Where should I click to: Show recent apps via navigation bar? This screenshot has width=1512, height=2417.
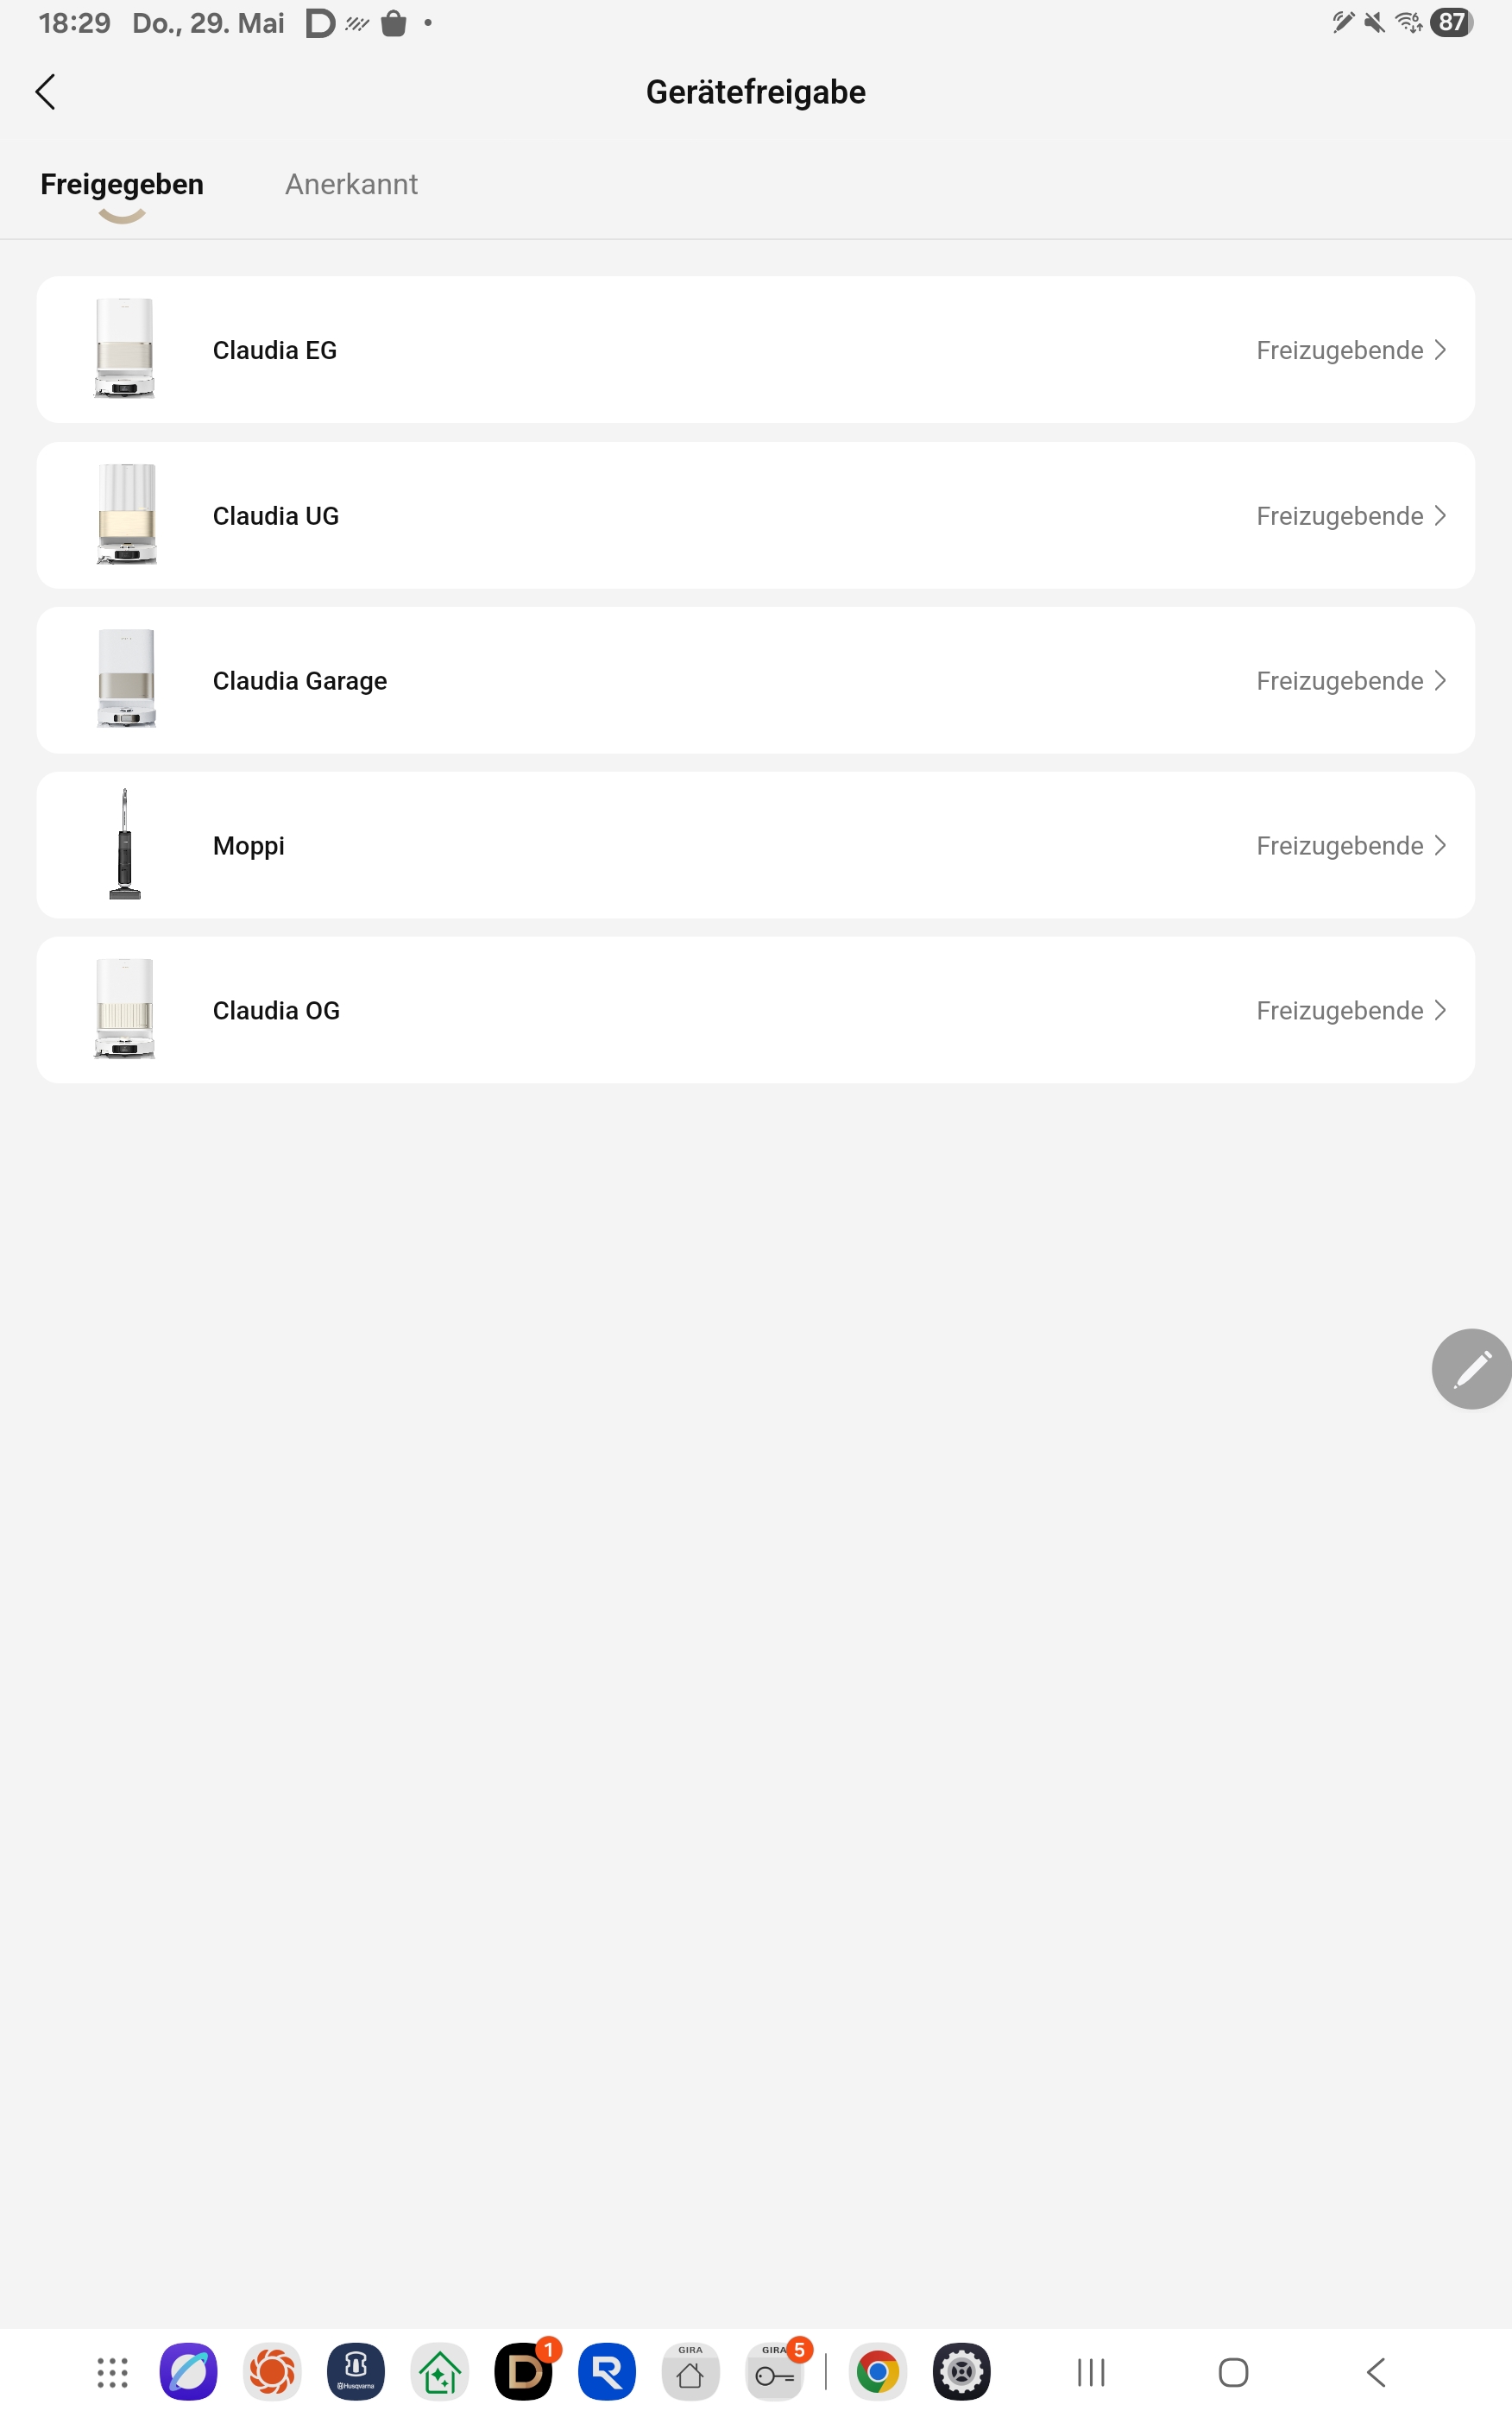point(1091,2372)
